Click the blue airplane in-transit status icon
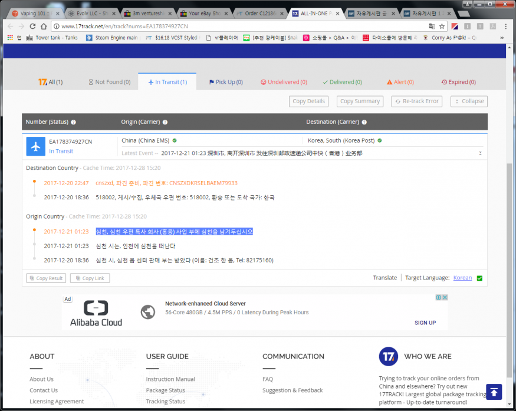This screenshot has width=516, height=411. [36, 147]
